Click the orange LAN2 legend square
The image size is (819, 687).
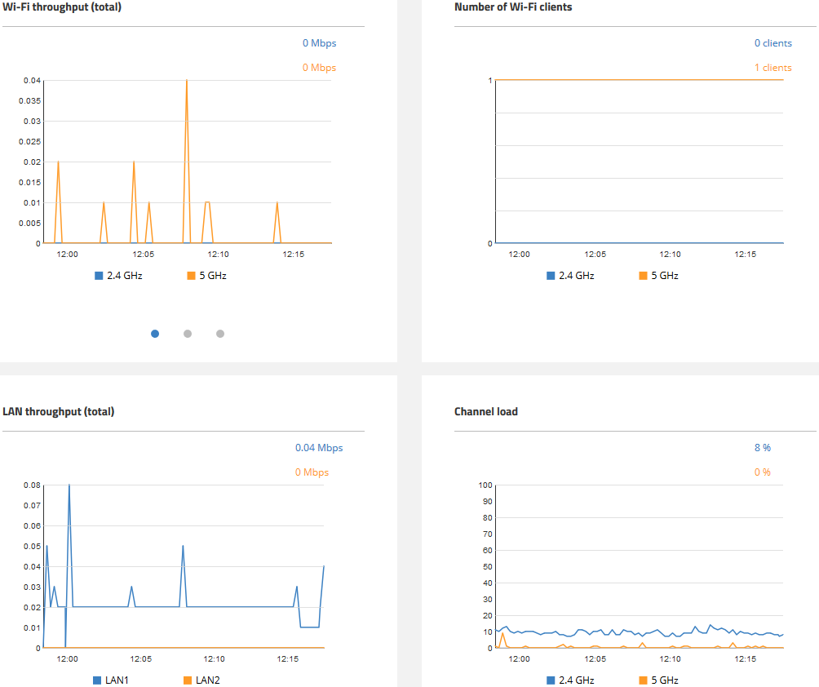(x=188, y=680)
